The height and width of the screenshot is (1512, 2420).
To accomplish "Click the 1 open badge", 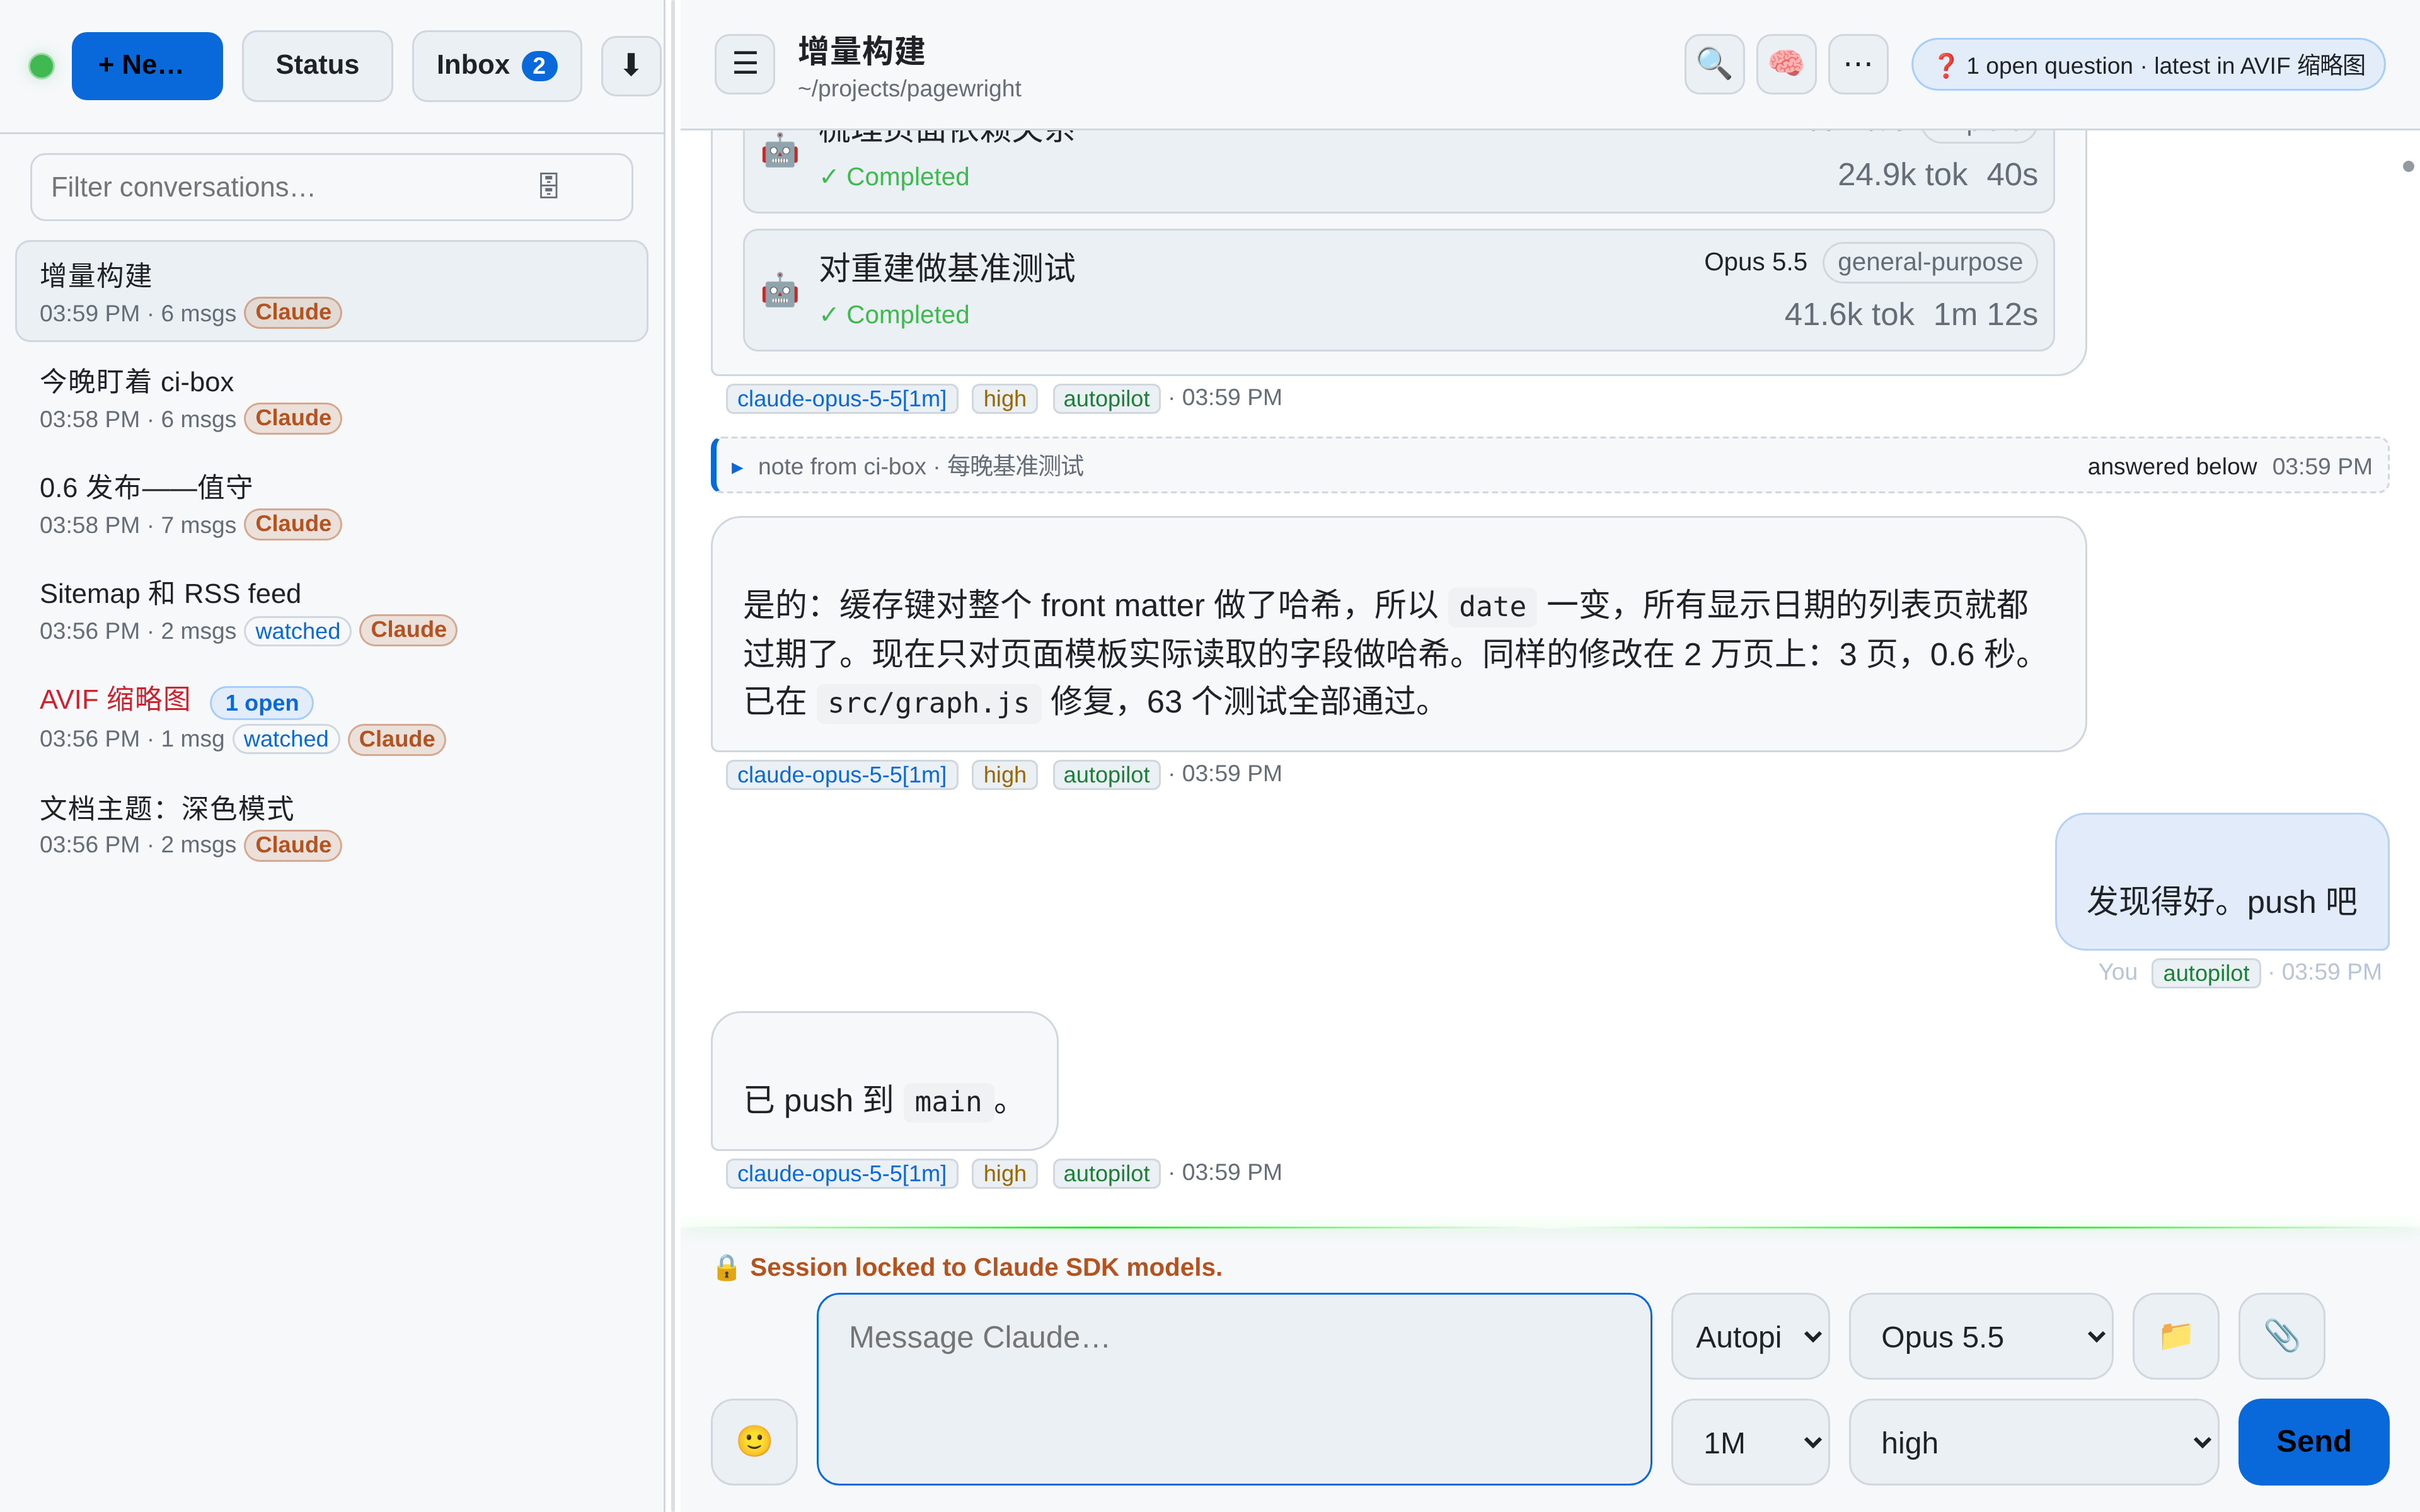I will (261, 703).
